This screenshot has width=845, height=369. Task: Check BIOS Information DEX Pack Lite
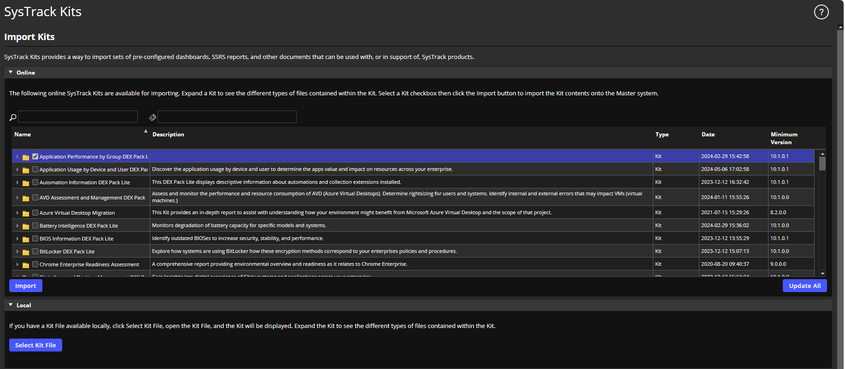(35, 239)
